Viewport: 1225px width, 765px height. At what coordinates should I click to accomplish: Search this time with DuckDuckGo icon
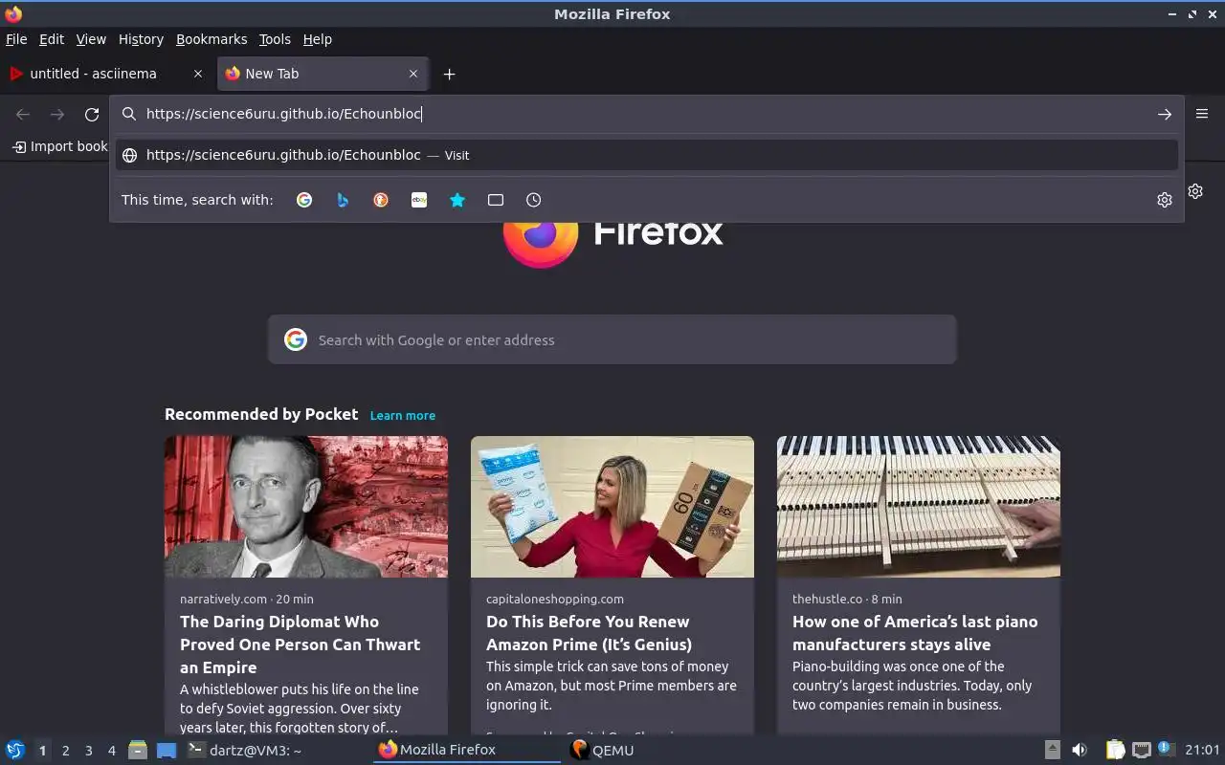click(x=381, y=200)
